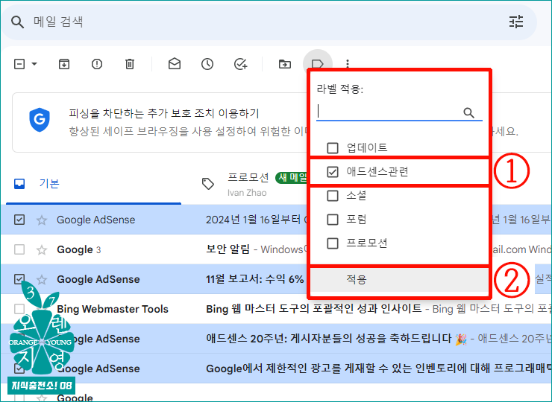Click the blue Google shield icon
This screenshot has height=402, width=552.
click(40, 120)
